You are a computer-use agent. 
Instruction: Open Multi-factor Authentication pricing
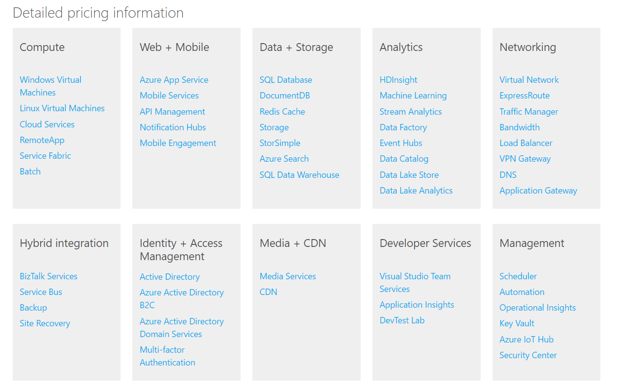(x=167, y=356)
